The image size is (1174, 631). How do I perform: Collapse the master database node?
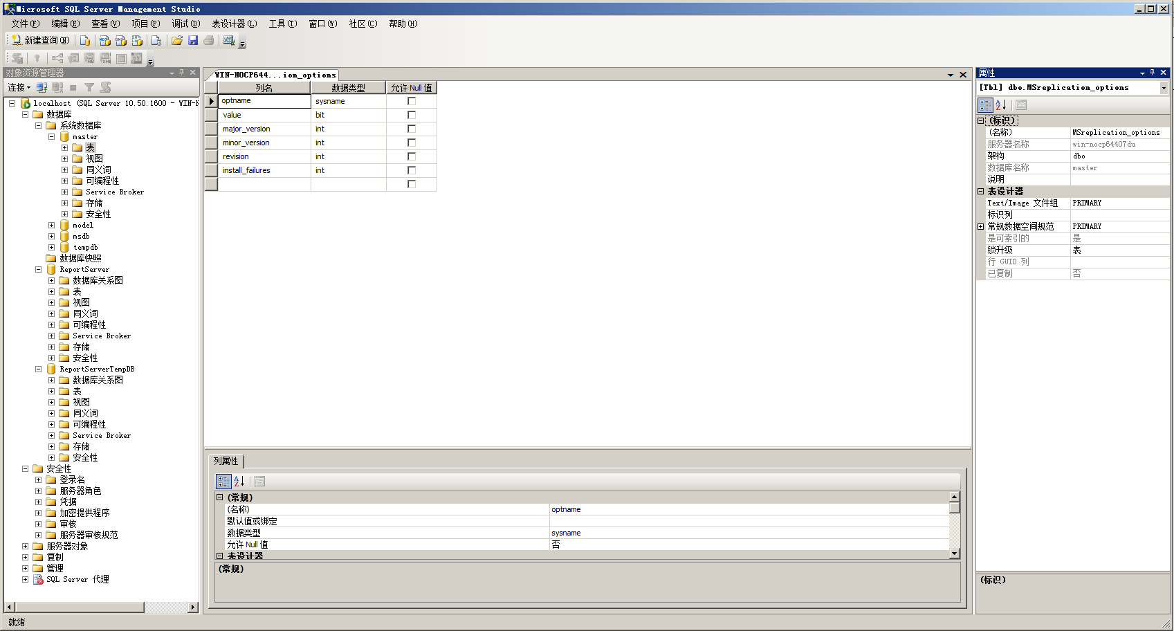(51, 137)
